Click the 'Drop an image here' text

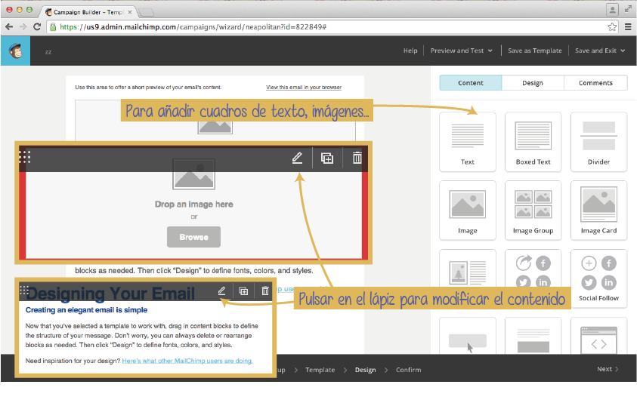(193, 204)
